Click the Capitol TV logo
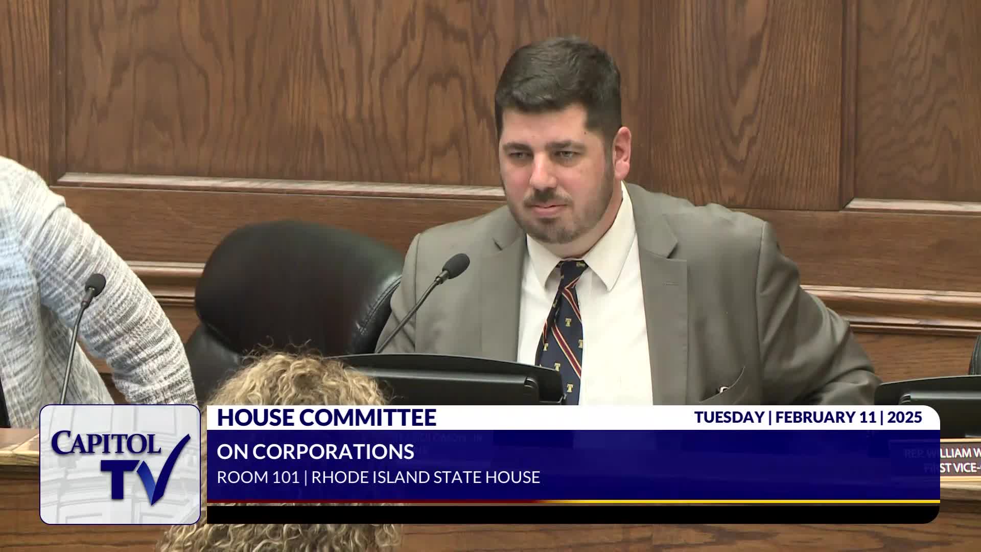 click(120, 464)
